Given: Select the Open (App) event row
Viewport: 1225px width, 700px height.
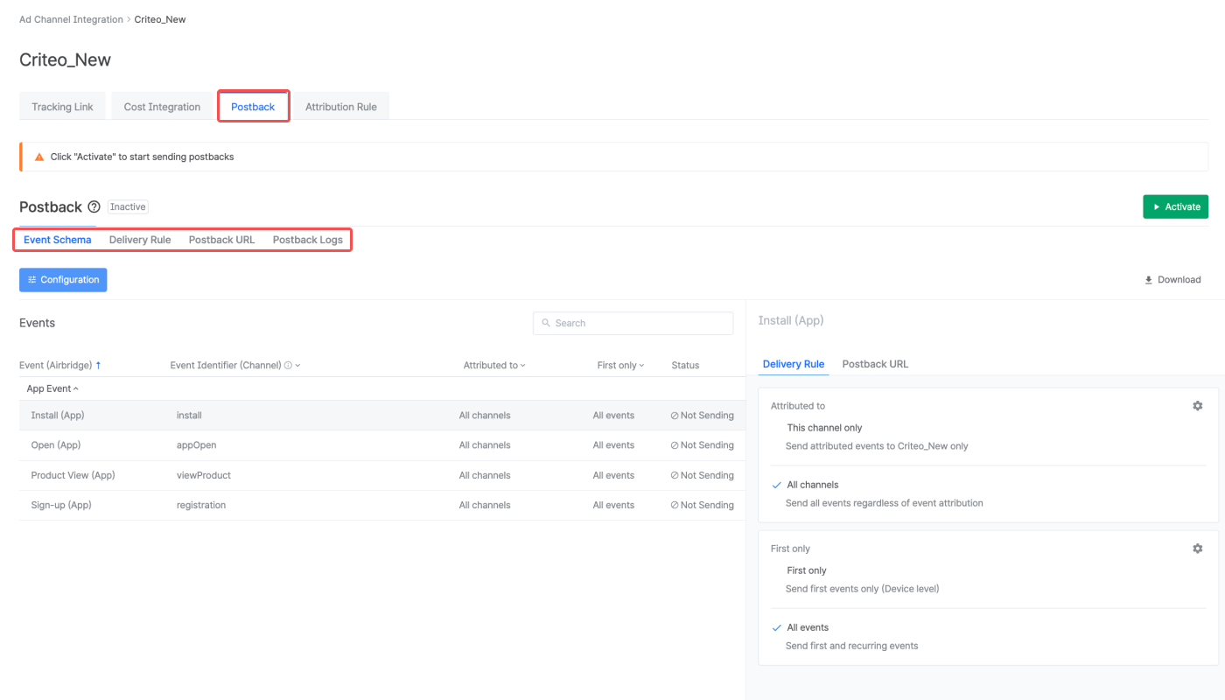Looking at the screenshot, I should click(382, 445).
